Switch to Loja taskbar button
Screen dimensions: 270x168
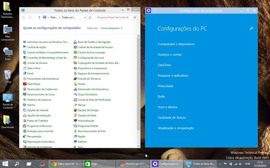coord(99,164)
